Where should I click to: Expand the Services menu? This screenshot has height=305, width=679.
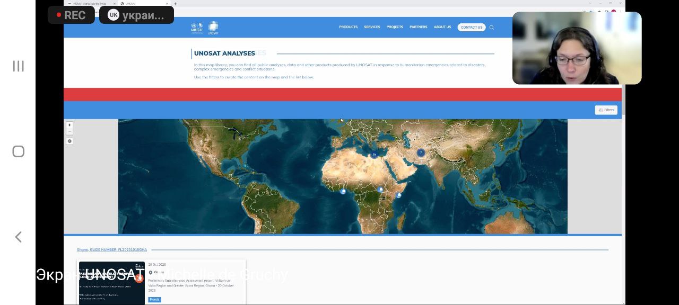click(x=372, y=27)
